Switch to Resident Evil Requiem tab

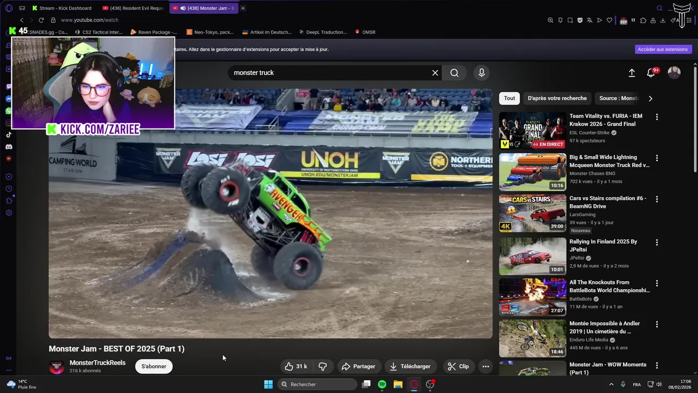133,8
